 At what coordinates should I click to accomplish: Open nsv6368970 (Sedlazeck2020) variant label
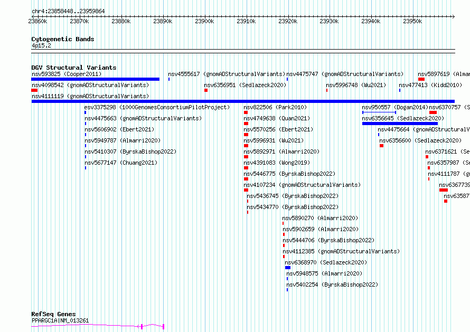[326, 262]
